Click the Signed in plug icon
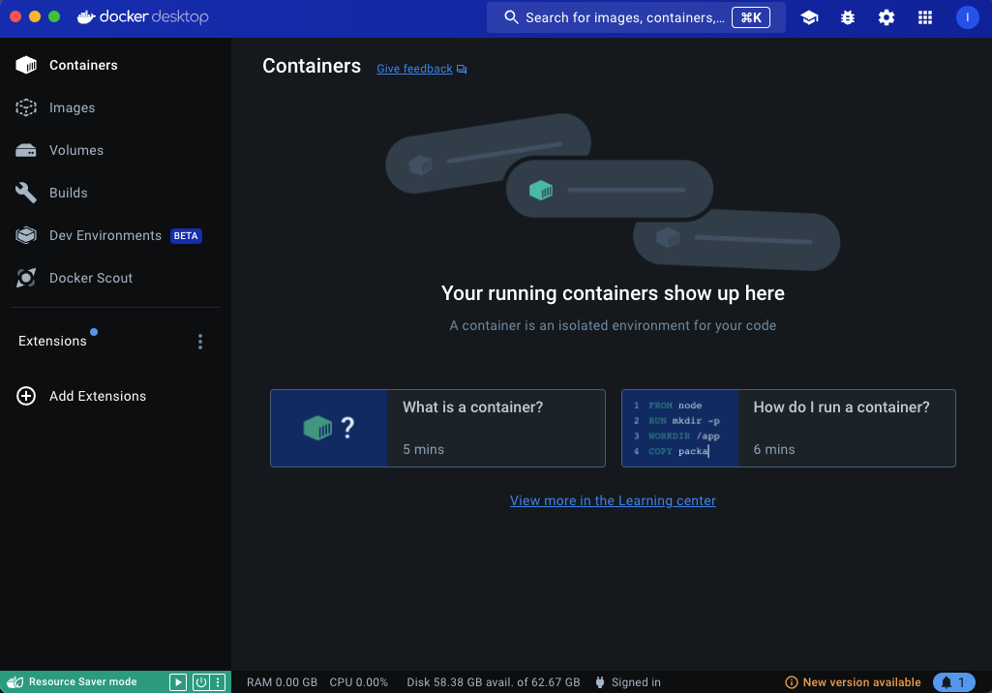992x693 pixels. pyautogui.click(x=600, y=682)
